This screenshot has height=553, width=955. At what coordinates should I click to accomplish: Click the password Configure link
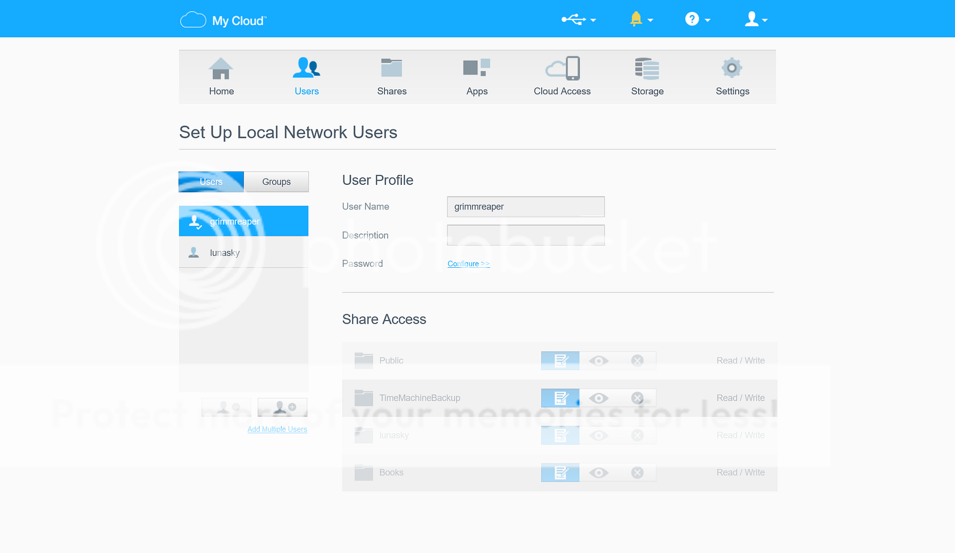coord(469,264)
